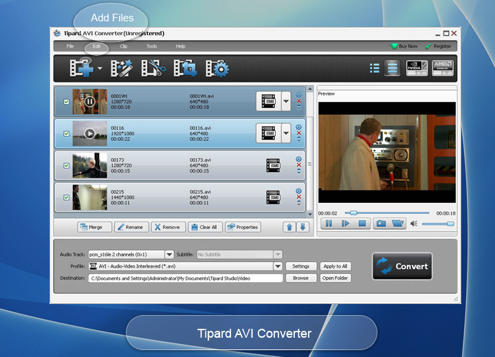
Task: Remove the 0001VH row with red X
Action: pyautogui.click(x=298, y=101)
